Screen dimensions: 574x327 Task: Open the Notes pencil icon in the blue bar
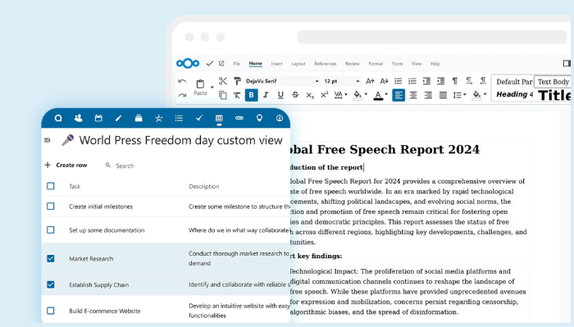[118, 118]
